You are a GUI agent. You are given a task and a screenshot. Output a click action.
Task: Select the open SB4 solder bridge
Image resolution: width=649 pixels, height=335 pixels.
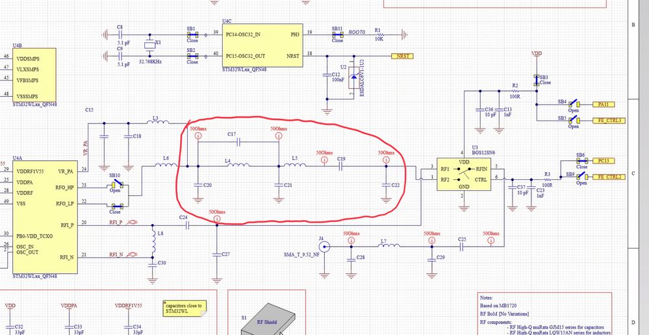tap(574, 104)
